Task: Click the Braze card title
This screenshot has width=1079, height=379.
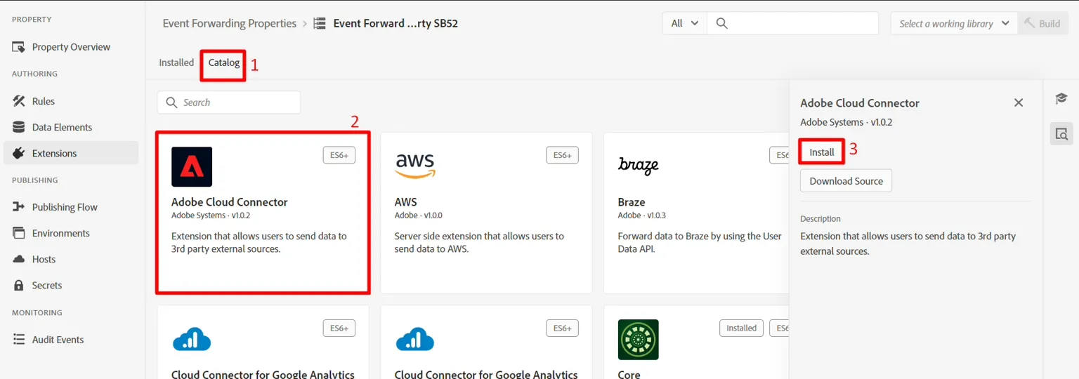Action: [632, 202]
